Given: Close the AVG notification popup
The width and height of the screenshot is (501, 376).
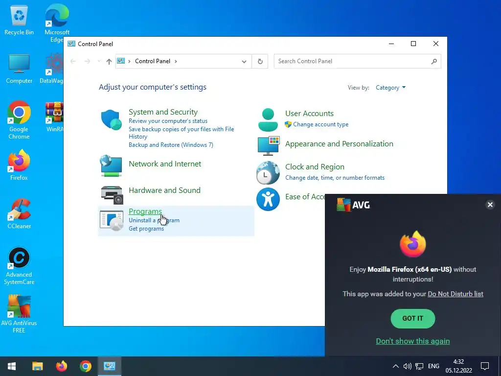Looking at the screenshot, I should (490, 205).
